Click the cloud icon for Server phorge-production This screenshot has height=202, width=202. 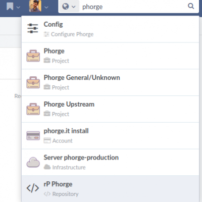33,162
